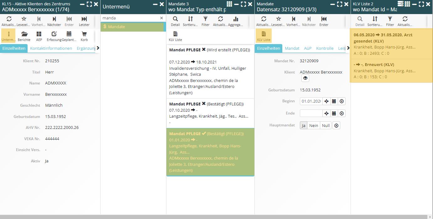Switch to Kontaktinformationen tab

[51, 48]
